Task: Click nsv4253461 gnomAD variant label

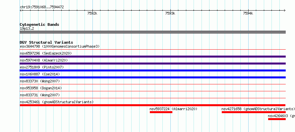Action: pyautogui.click(x=57, y=102)
